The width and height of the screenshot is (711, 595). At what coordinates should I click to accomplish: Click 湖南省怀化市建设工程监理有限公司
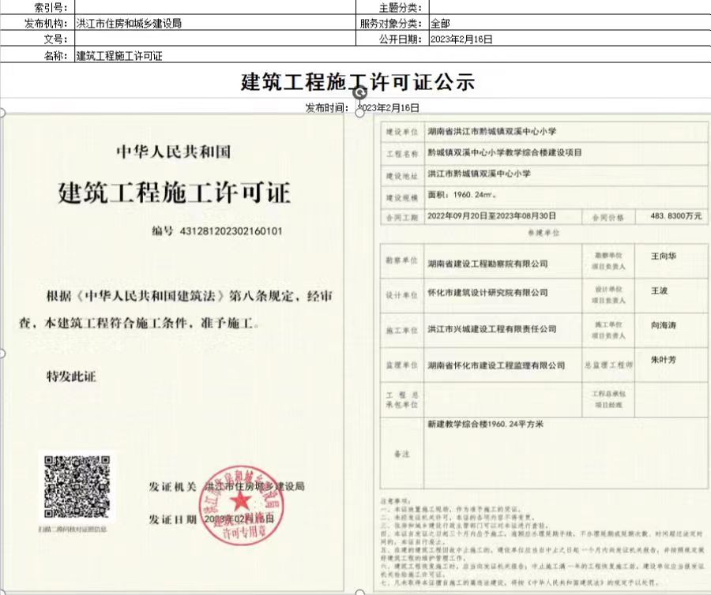[497, 365]
